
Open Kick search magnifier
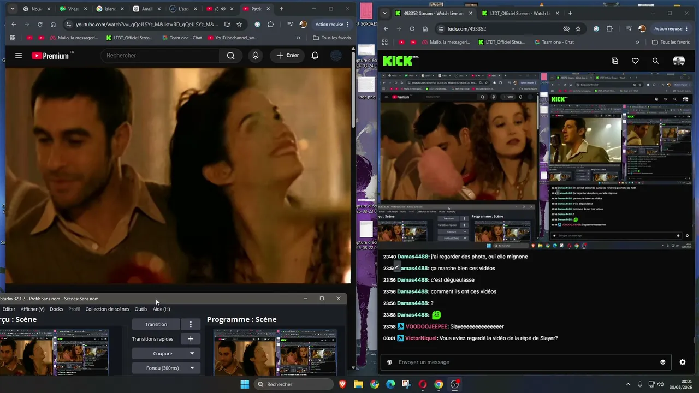tap(655, 61)
